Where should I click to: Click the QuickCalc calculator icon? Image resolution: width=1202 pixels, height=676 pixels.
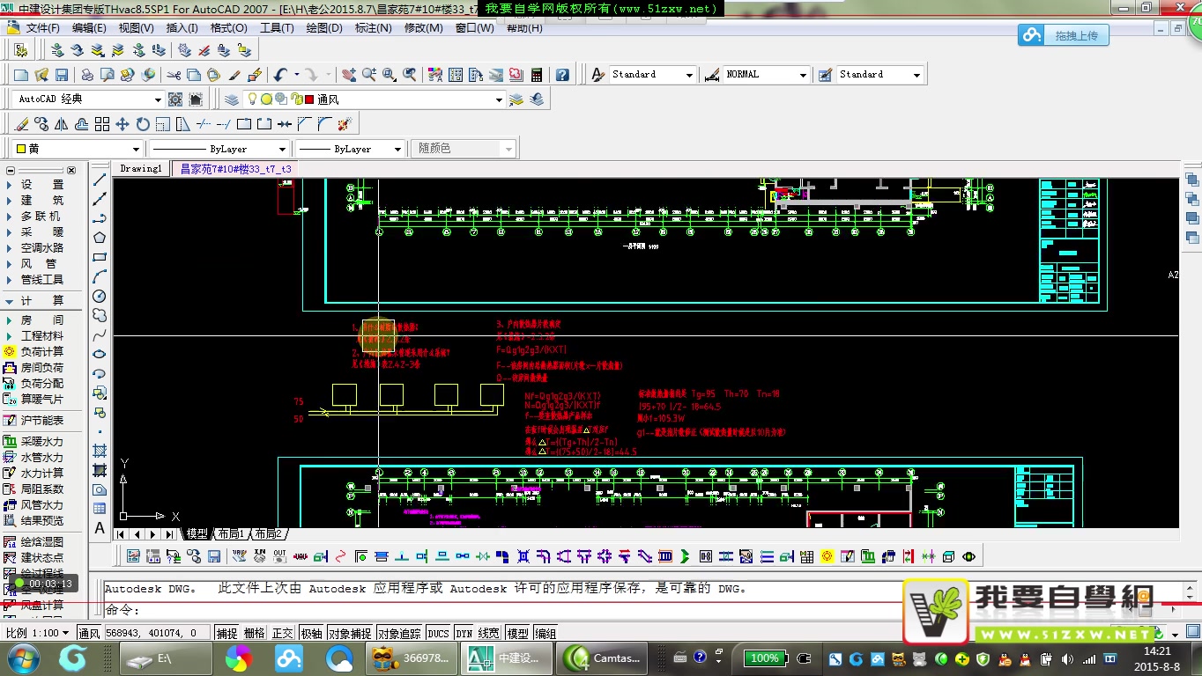[537, 75]
